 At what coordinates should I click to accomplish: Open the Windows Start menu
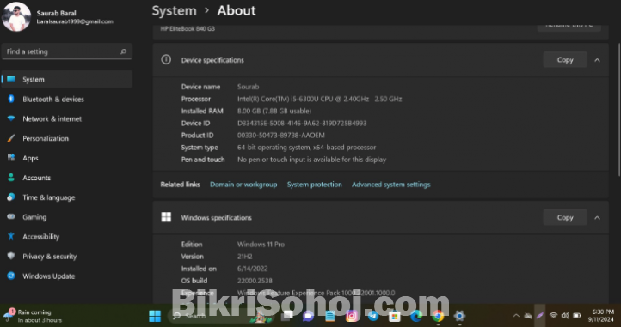(x=155, y=316)
